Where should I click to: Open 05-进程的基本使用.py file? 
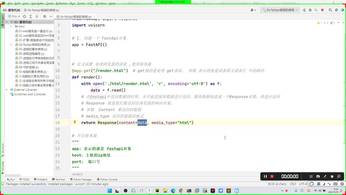[31, 49]
